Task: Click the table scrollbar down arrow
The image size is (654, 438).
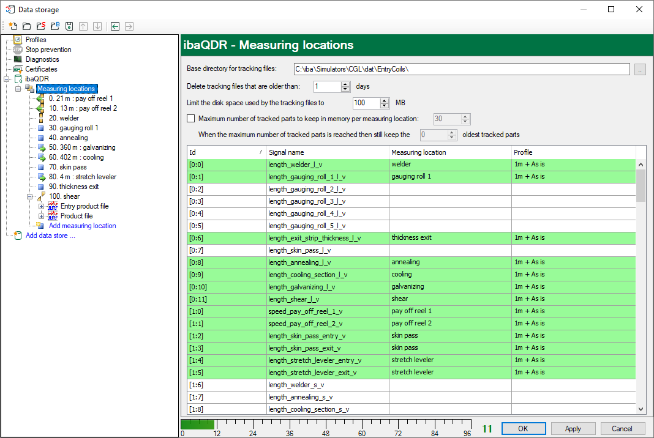Action: (641, 409)
